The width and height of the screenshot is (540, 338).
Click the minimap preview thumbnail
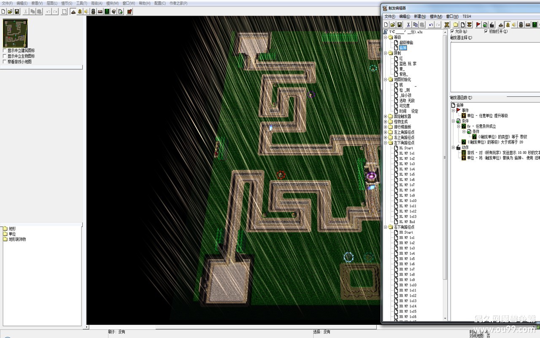(16, 33)
